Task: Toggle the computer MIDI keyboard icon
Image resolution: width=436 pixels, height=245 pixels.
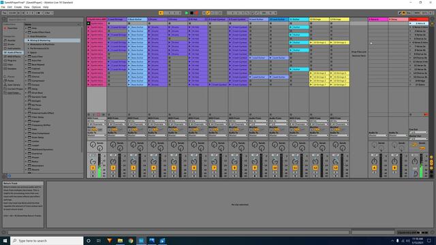Action: [404, 13]
